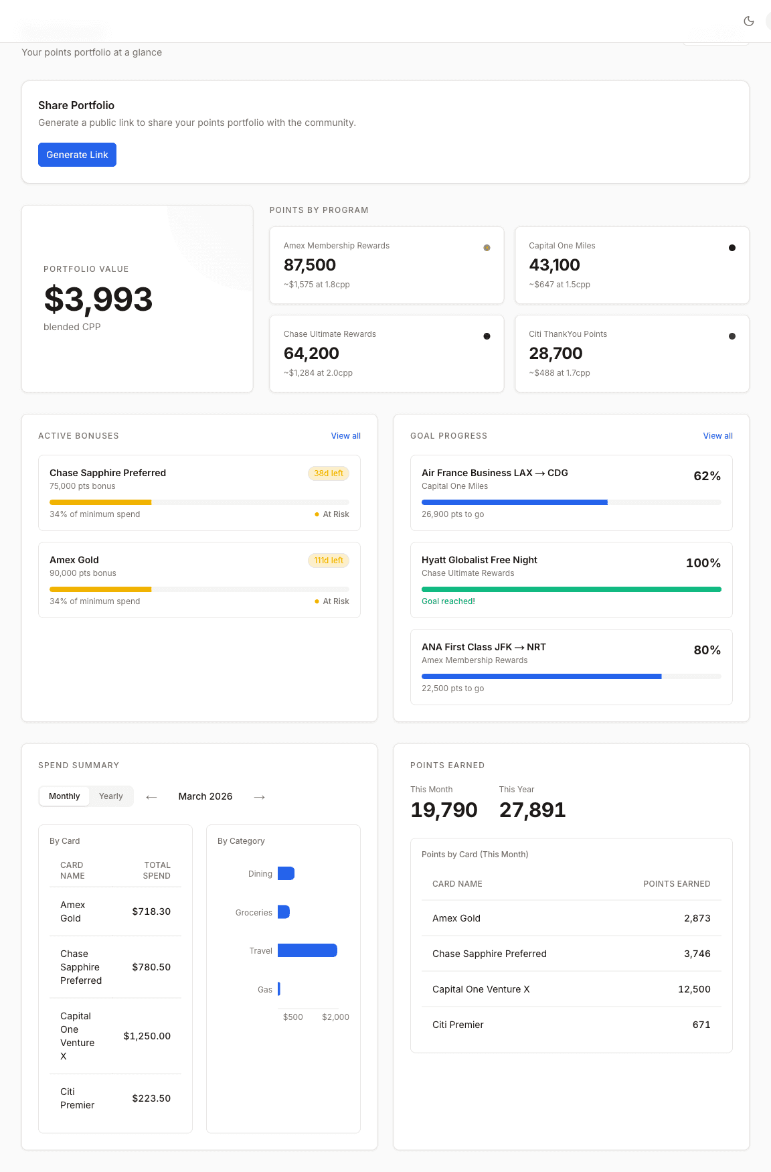This screenshot has height=1172, width=771.
Task: Go to next month arrow
Action: pos(260,797)
